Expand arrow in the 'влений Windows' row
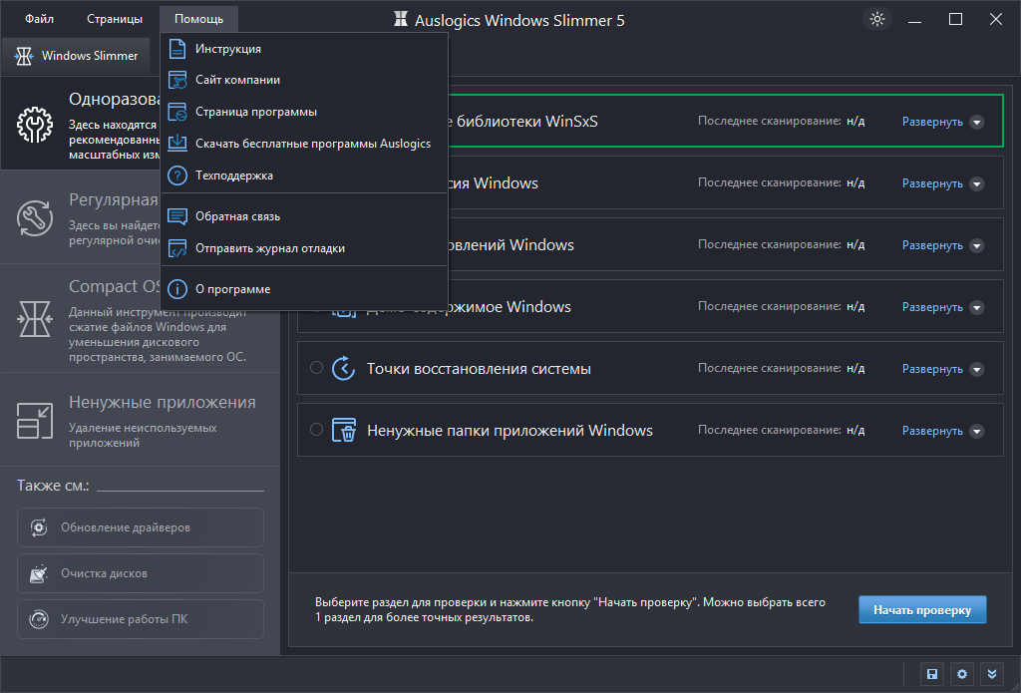Viewport: 1021px width, 693px height. click(977, 246)
